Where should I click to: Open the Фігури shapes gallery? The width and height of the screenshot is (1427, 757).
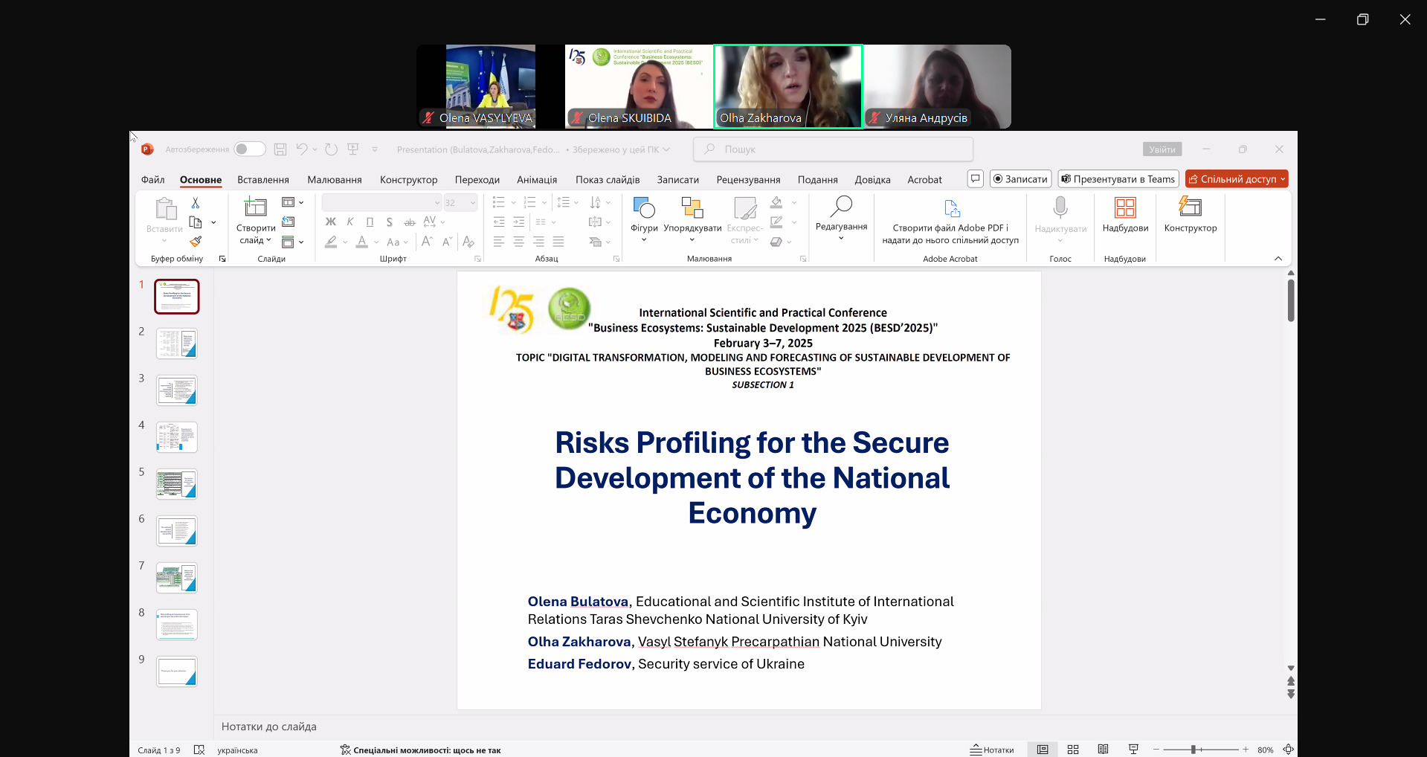[x=644, y=216]
